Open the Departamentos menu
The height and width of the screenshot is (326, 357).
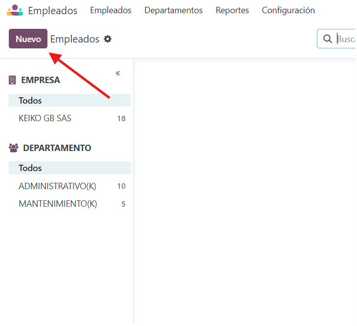pyautogui.click(x=173, y=10)
